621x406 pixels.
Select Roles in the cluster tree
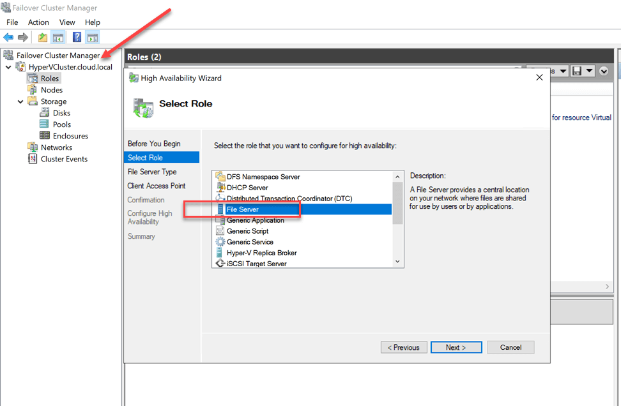(x=49, y=79)
